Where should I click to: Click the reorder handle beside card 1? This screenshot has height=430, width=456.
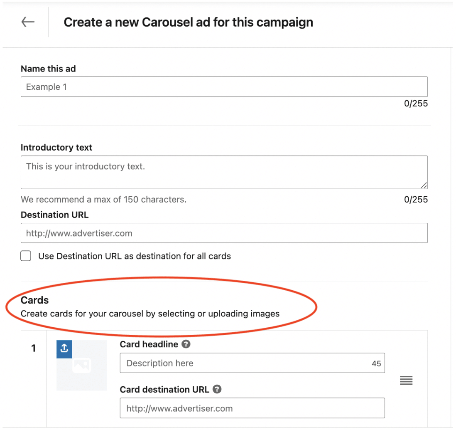coord(406,380)
